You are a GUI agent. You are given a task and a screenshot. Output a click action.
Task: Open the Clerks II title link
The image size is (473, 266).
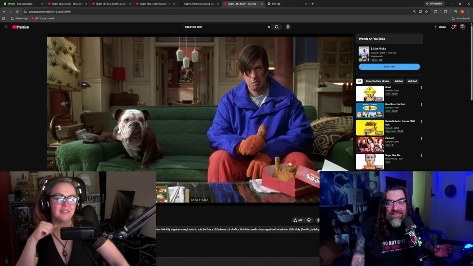[x=389, y=138]
